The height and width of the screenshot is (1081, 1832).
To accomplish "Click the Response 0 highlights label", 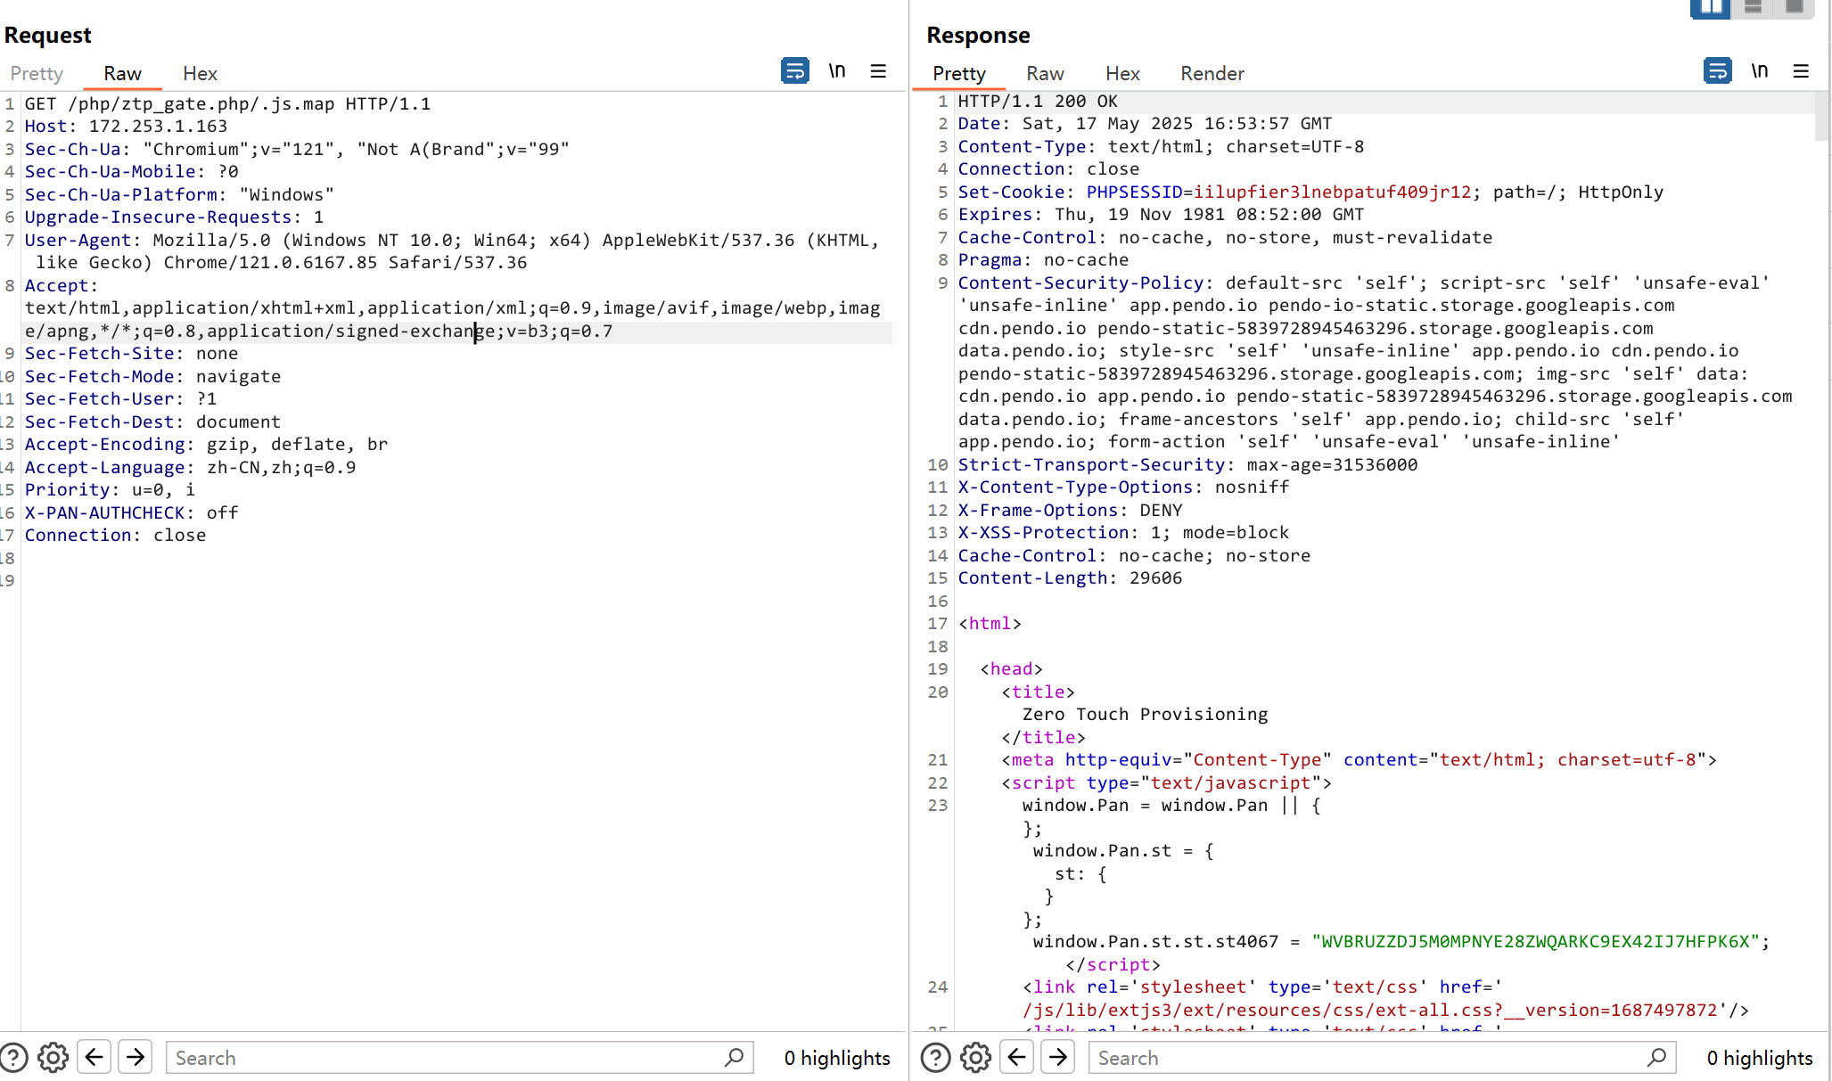I will 1760,1058.
